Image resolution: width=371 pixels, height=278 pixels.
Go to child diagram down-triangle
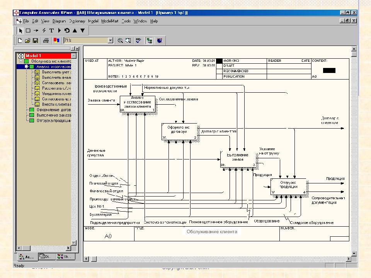click(x=83, y=31)
